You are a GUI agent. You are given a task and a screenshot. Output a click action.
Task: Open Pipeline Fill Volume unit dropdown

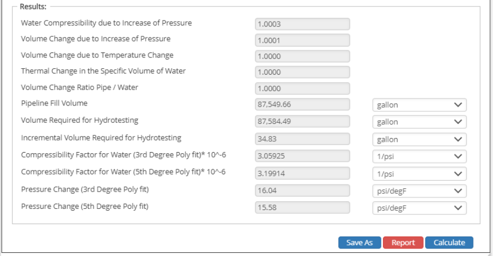[419, 104]
